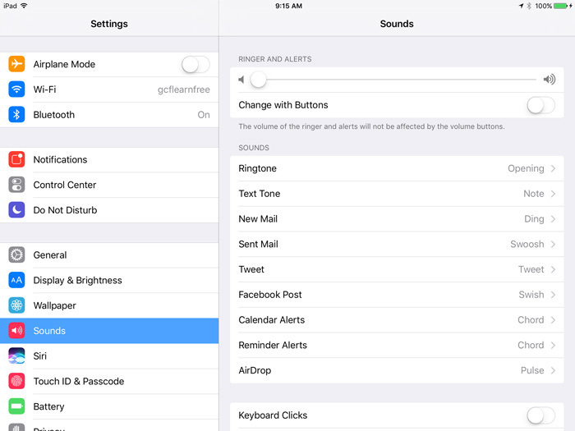Tap the Wallpaper flower icon
Viewport: 575px width, 431px height.
[16, 305]
